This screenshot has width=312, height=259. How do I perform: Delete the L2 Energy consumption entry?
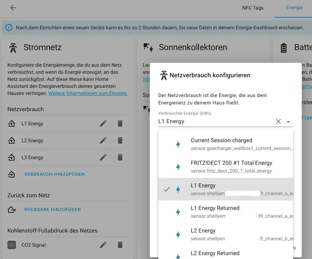(x=120, y=140)
